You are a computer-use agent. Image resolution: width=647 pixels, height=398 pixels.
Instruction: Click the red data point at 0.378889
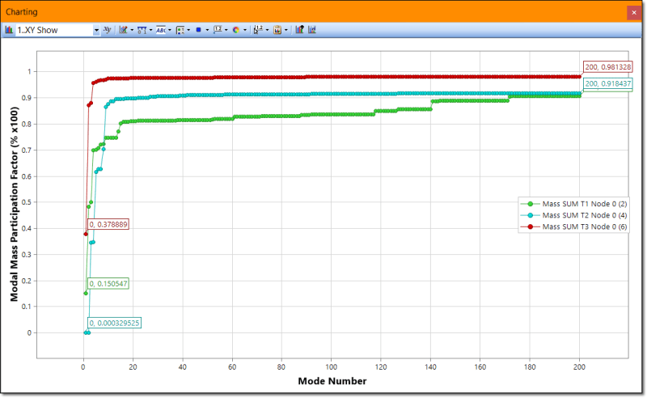pyautogui.click(x=86, y=234)
